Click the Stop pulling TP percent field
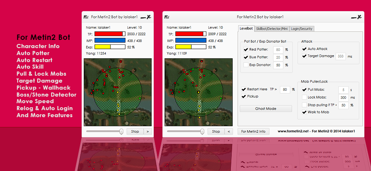The height and width of the screenshot is (171, 371). [x=343, y=105]
